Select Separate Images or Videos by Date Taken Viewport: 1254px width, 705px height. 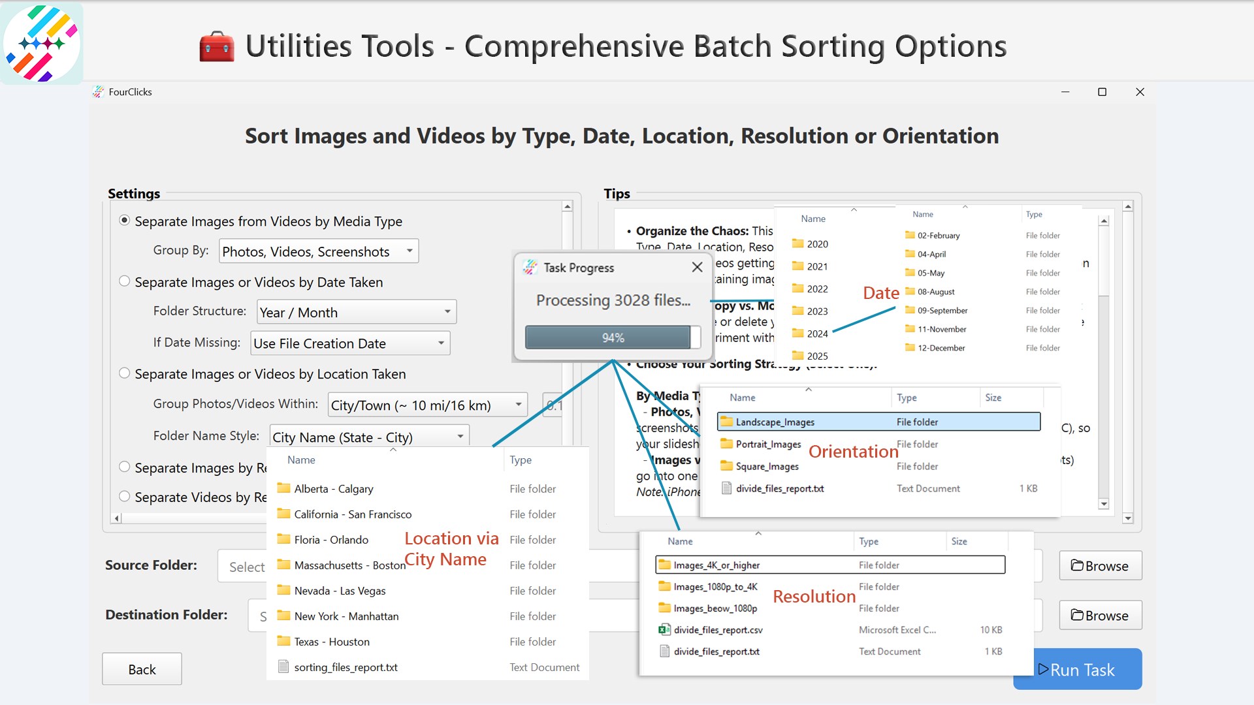(x=125, y=281)
